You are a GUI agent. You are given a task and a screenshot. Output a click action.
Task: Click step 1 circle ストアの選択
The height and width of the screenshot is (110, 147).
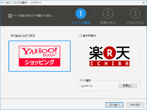81,14
